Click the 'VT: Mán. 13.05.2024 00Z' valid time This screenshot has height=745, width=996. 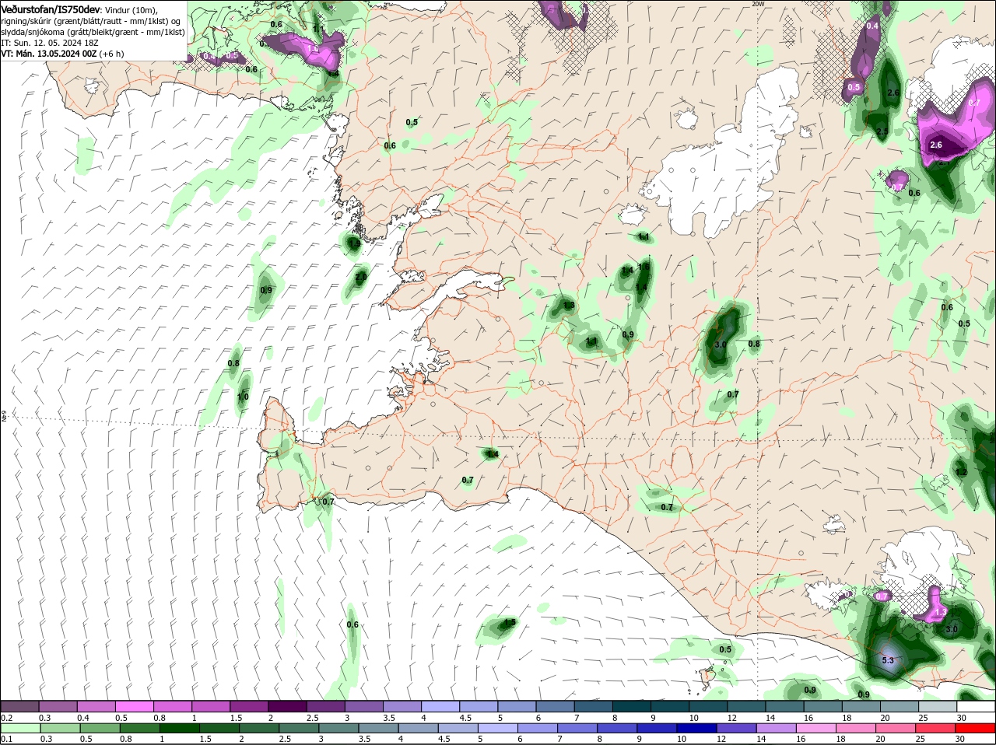tap(48, 54)
